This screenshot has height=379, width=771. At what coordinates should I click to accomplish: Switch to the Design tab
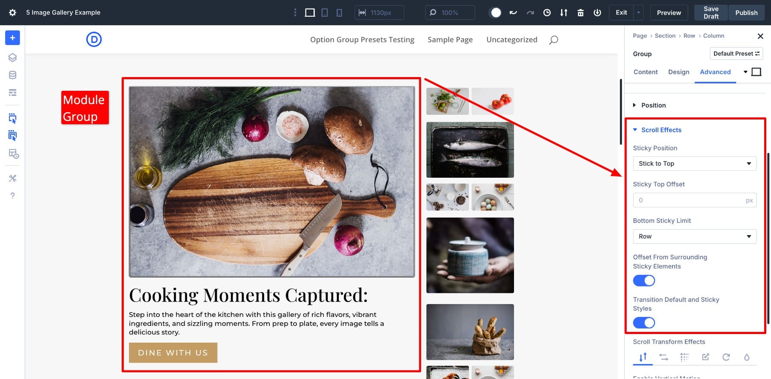click(678, 72)
